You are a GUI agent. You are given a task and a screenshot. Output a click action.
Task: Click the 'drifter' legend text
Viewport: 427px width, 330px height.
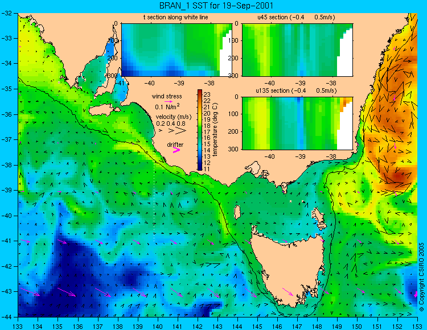(175, 145)
